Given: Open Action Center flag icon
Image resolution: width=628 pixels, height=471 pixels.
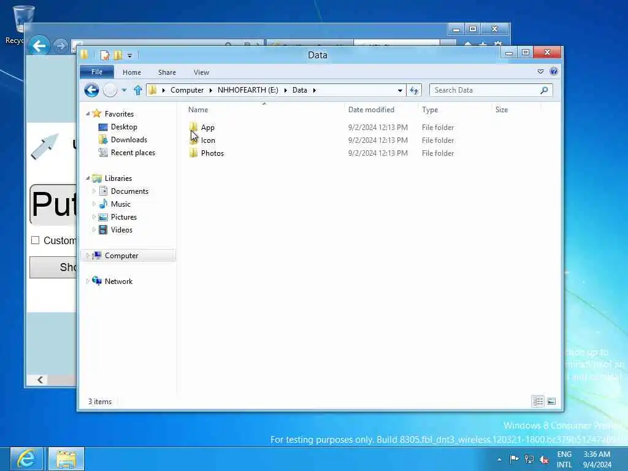Looking at the screenshot, I should tap(515, 459).
